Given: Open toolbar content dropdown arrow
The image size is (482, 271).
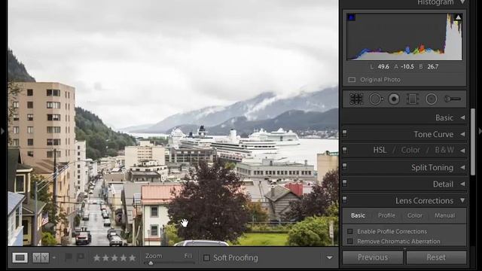Looking at the screenshot, I should (329, 257).
